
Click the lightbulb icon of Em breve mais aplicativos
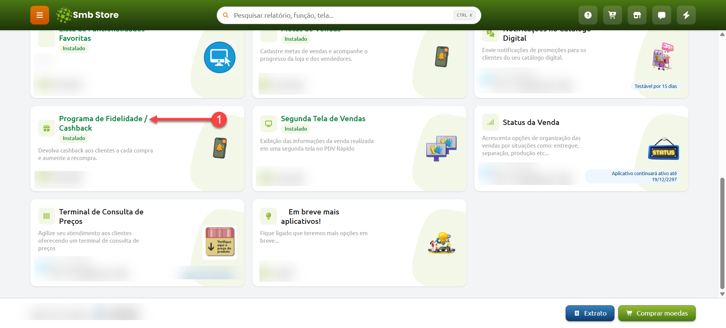click(268, 216)
